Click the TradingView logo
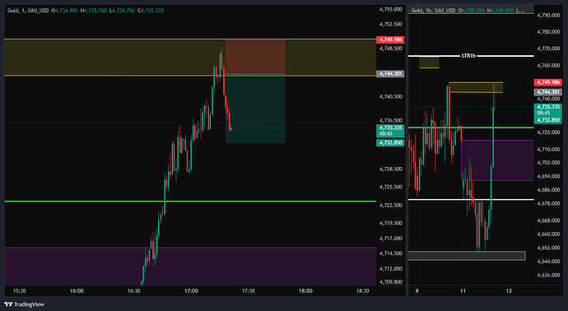Screen dimensions: 568x311 pos(24,304)
